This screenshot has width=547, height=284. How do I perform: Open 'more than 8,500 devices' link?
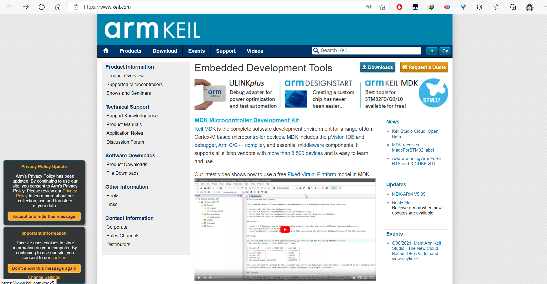295,153
